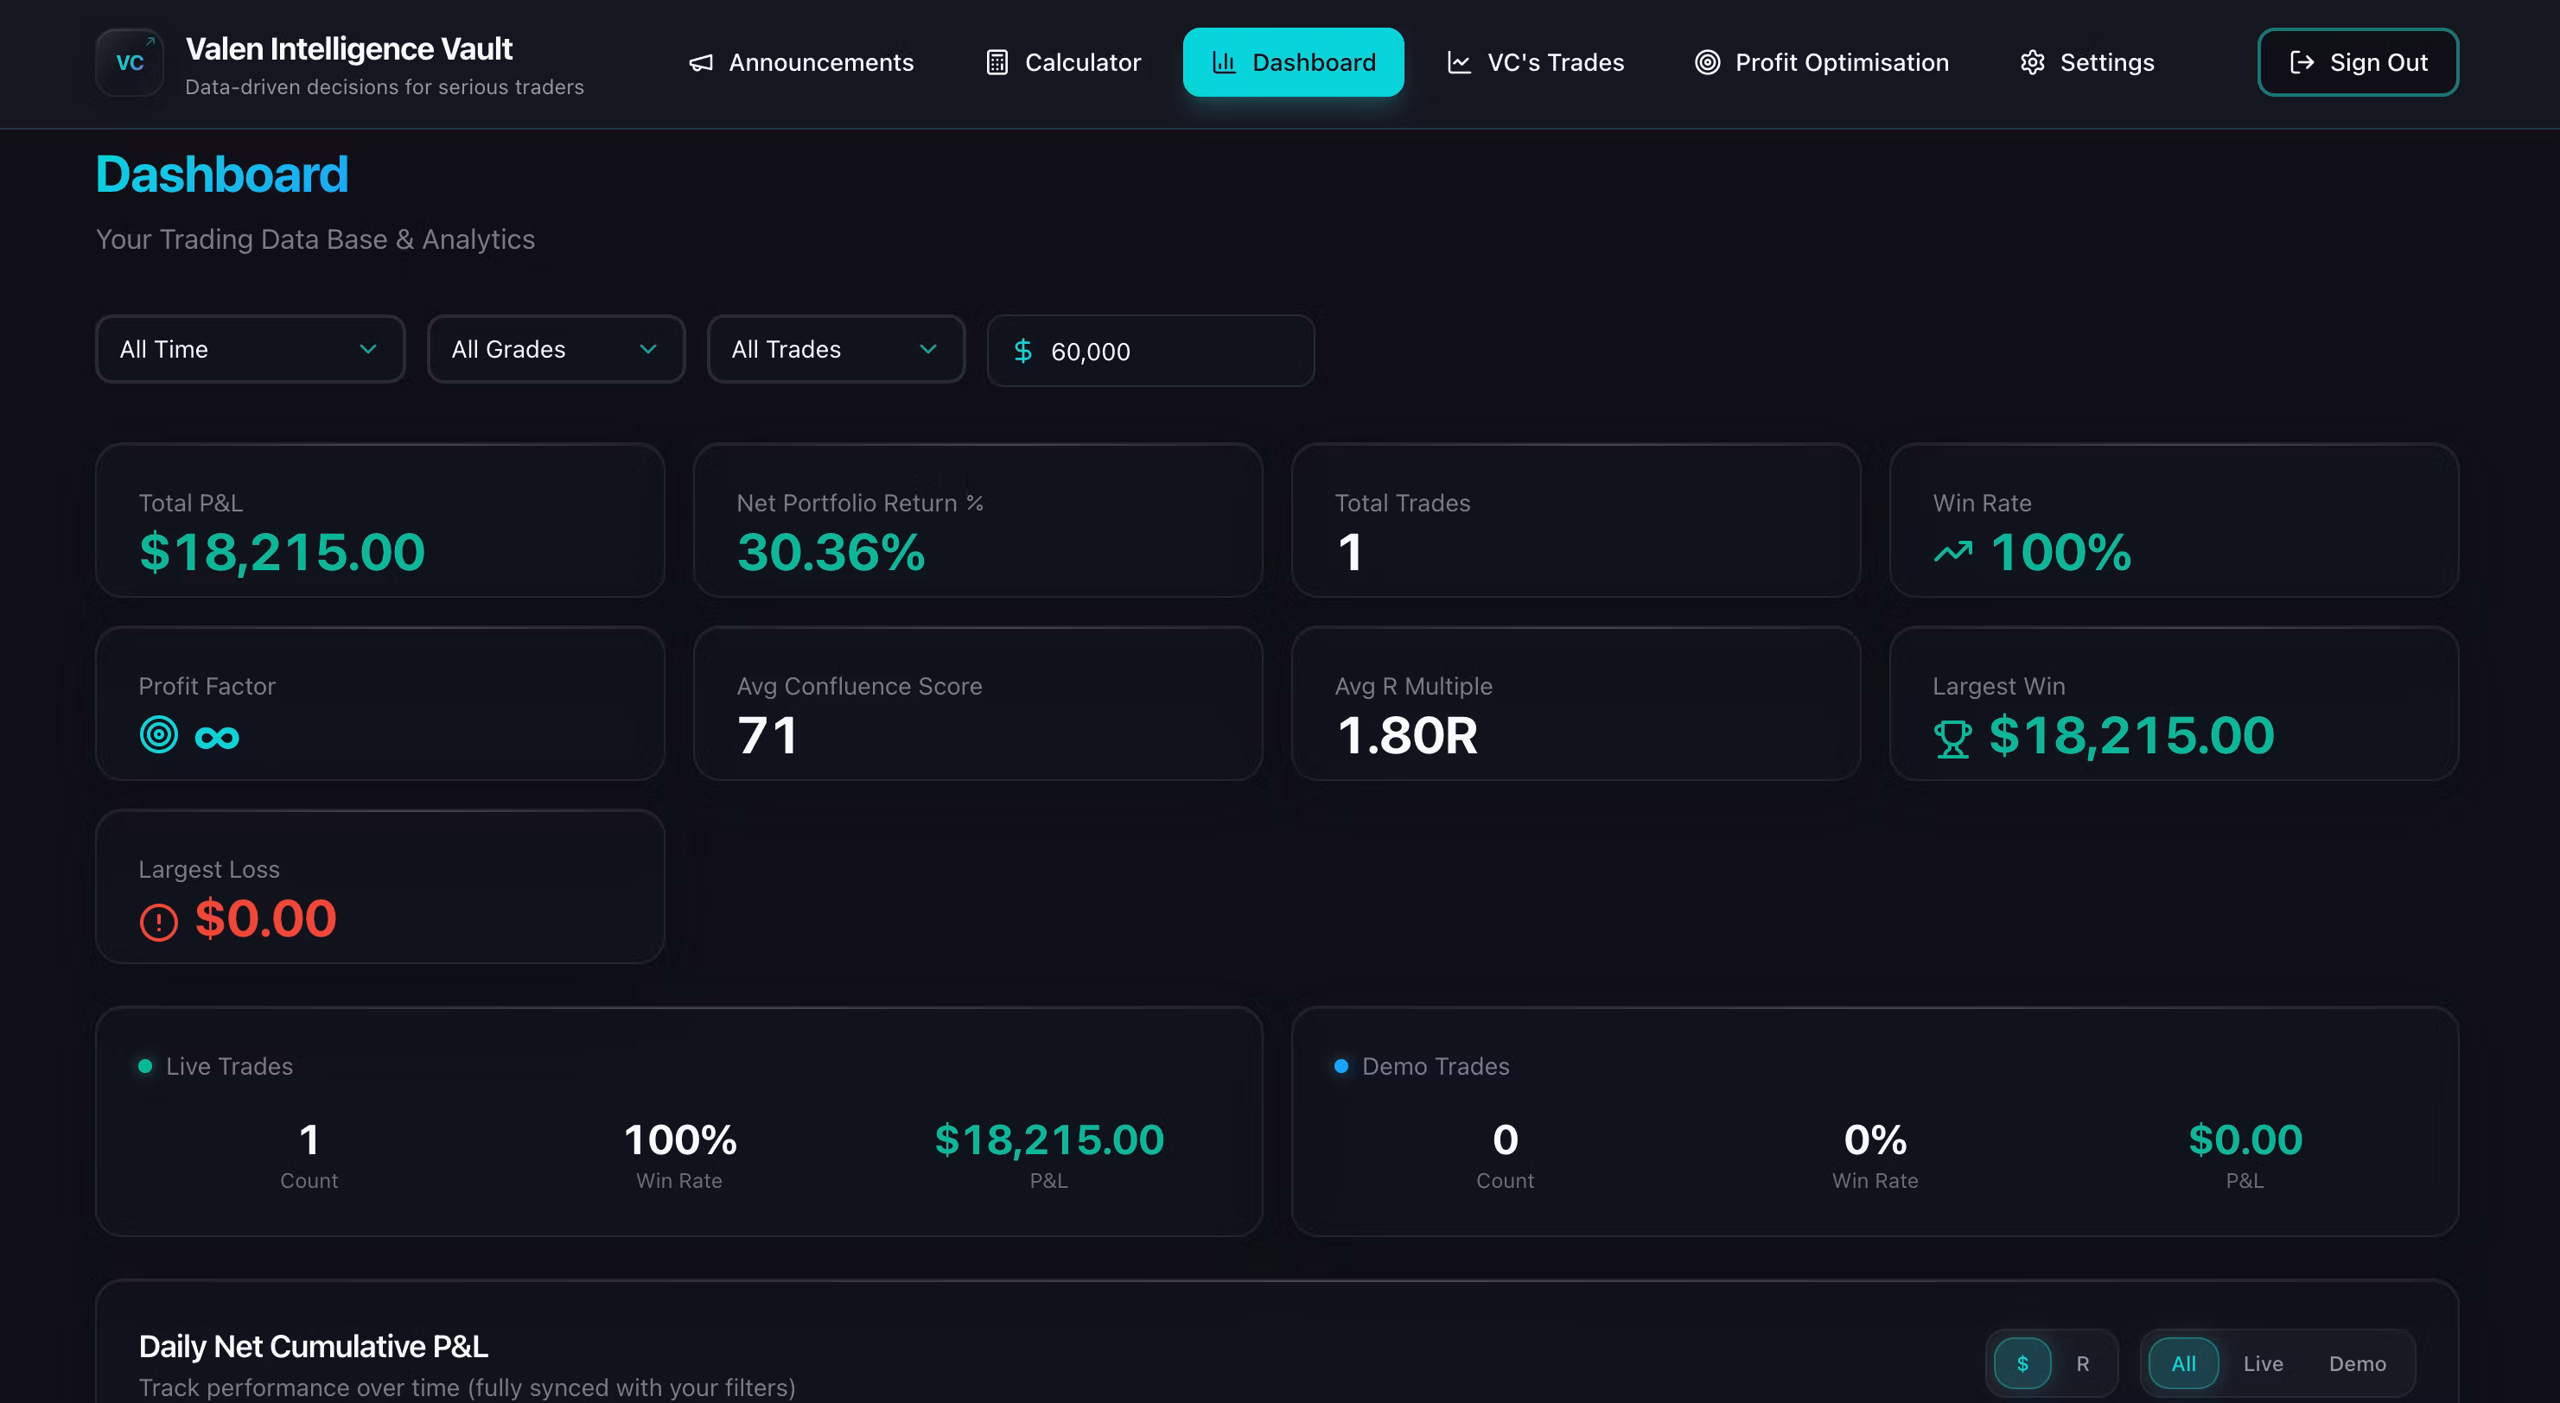Open the Calculator page
The image size is (2560, 1403).
click(1063, 62)
